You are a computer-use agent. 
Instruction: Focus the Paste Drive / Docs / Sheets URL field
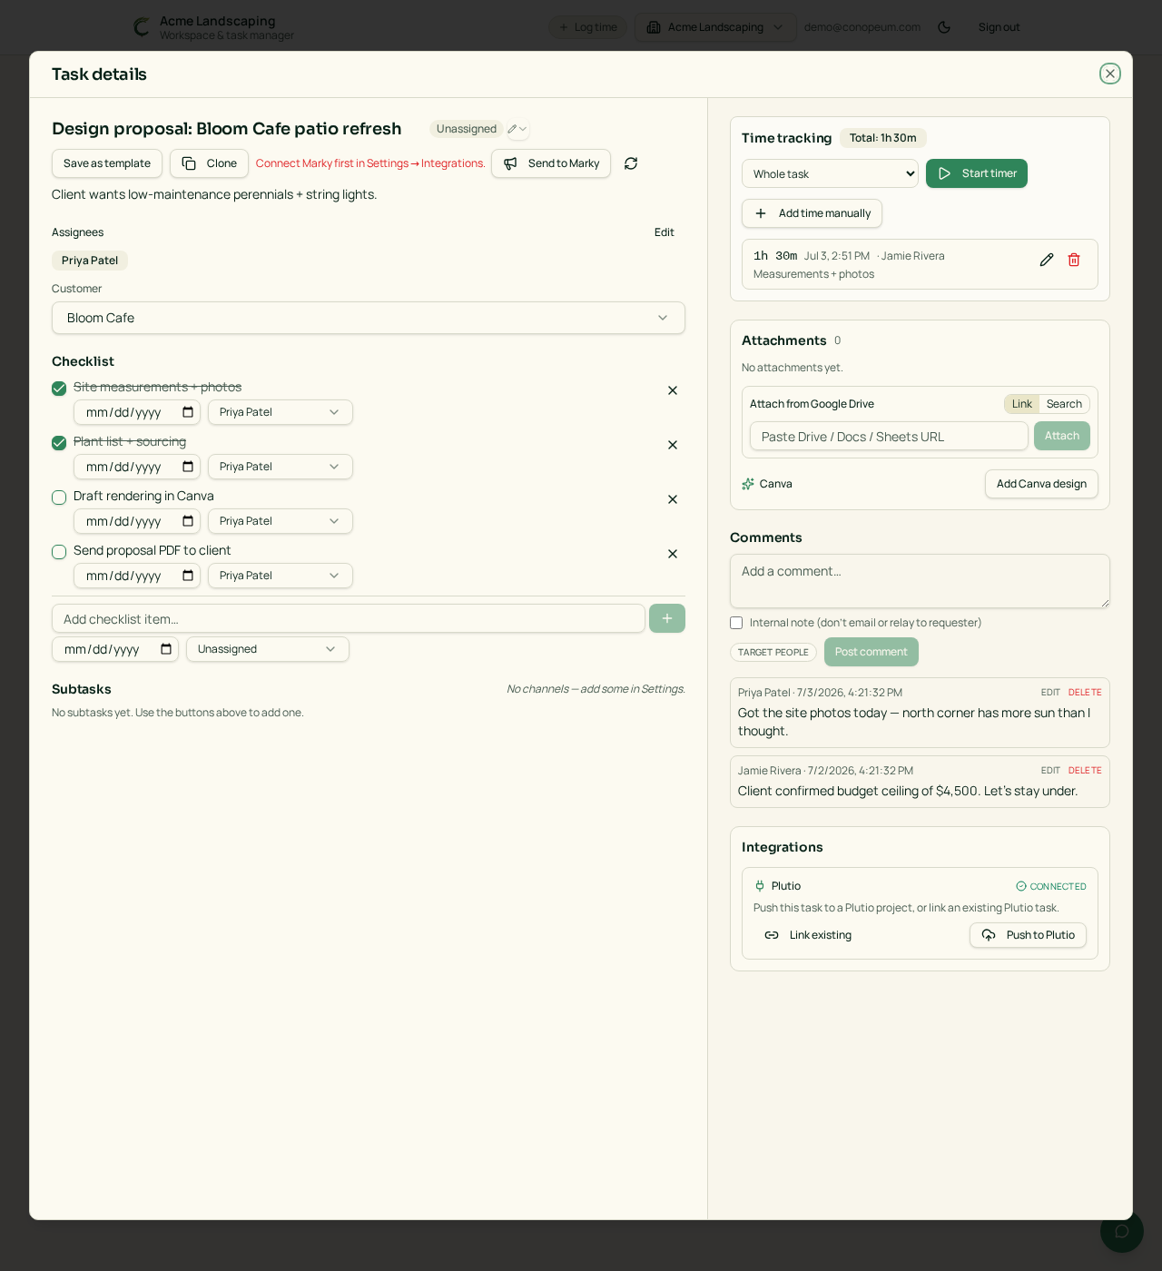coord(889,436)
